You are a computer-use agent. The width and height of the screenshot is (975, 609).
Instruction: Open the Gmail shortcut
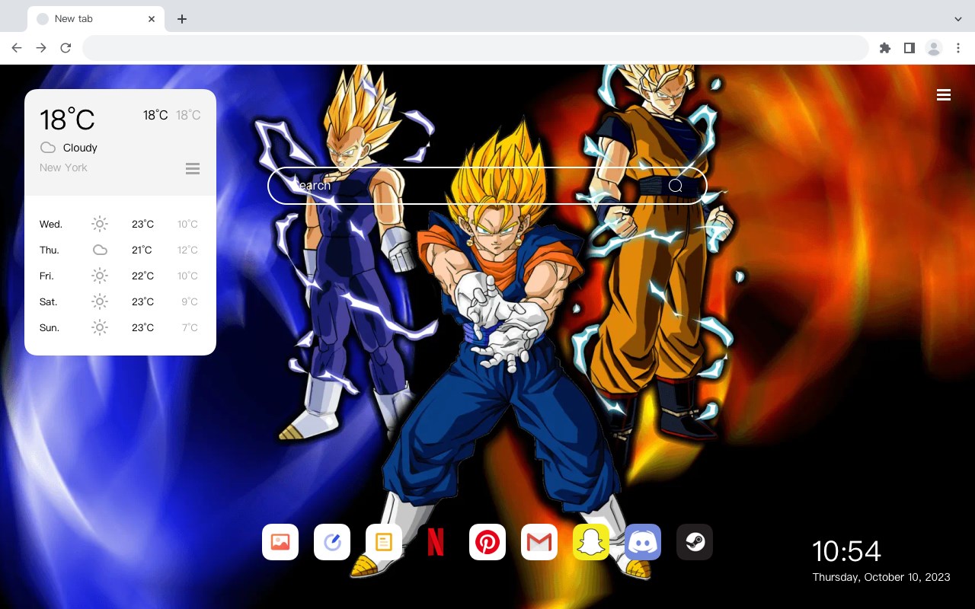[x=539, y=542]
